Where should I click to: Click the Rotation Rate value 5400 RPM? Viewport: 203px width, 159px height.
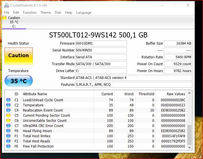(178, 57)
